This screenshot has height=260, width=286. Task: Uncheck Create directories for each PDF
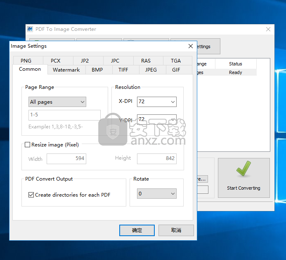pos(31,195)
